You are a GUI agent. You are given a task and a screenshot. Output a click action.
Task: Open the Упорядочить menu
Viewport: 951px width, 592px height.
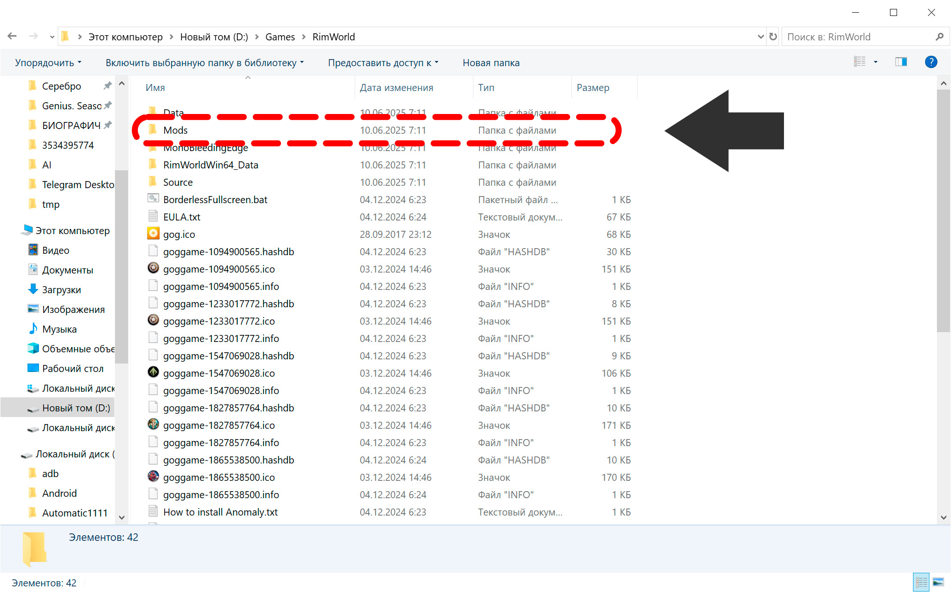tap(48, 63)
